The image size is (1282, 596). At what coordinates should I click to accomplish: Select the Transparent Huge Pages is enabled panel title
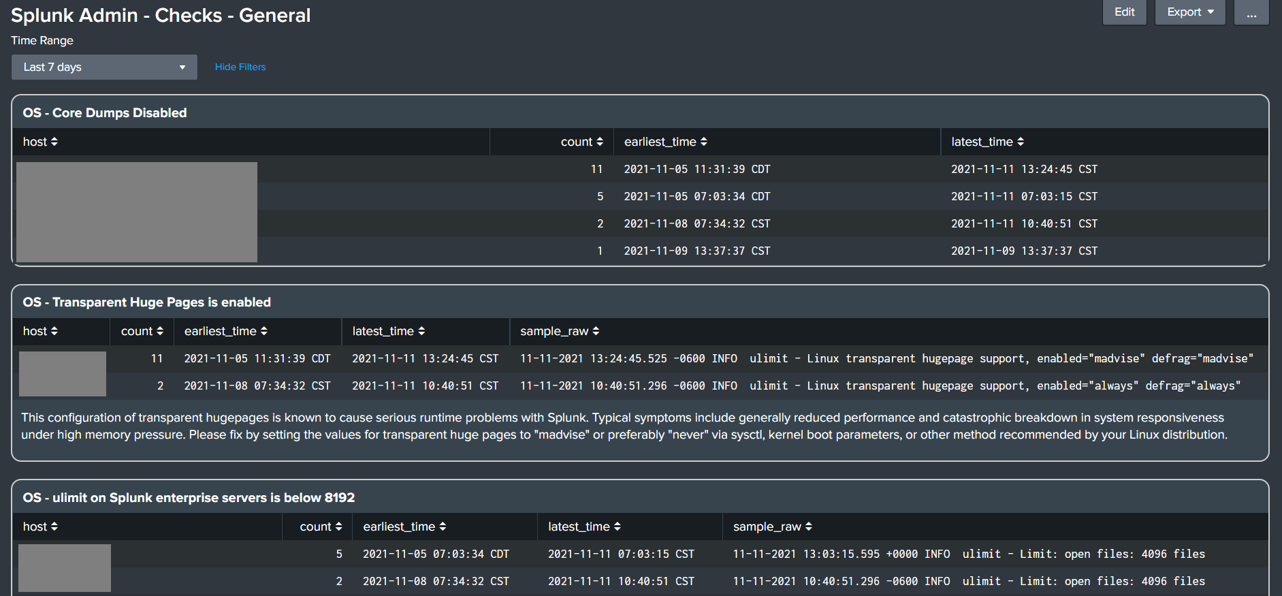pos(147,302)
